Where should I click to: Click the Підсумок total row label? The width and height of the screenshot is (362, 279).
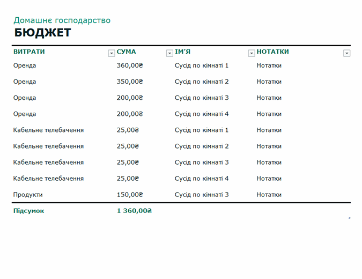pyautogui.click(x=29, y=211)
